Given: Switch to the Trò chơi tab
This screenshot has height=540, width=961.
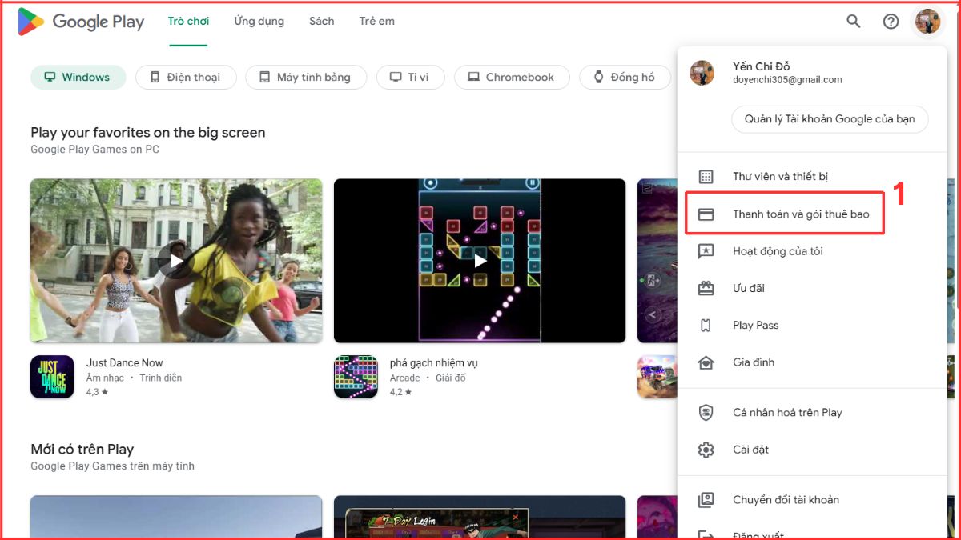Looking at the screenshot, I should click(188, 22).
